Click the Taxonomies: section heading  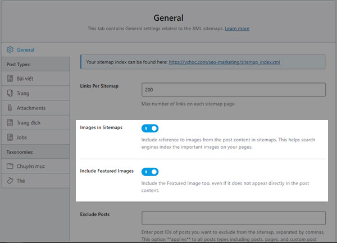pyautogui.click(x=20, y=152)
